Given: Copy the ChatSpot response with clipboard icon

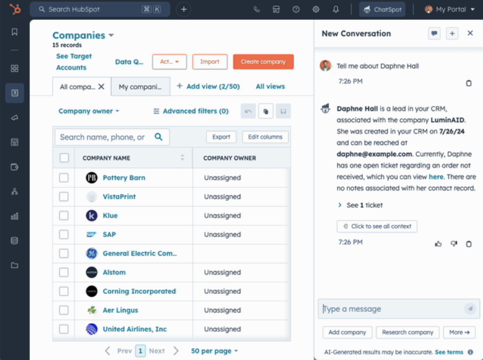Looking at the screenshot, I should coord(468,244).
